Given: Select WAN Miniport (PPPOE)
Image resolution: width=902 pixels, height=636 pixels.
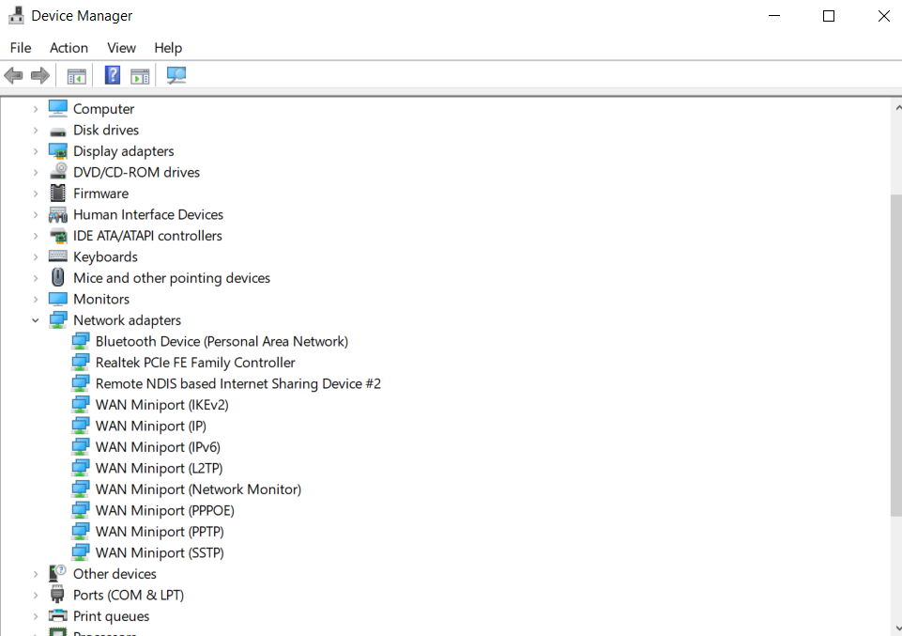Looking at the screenshot, I should pyautogui.click(x=165, y=510).
